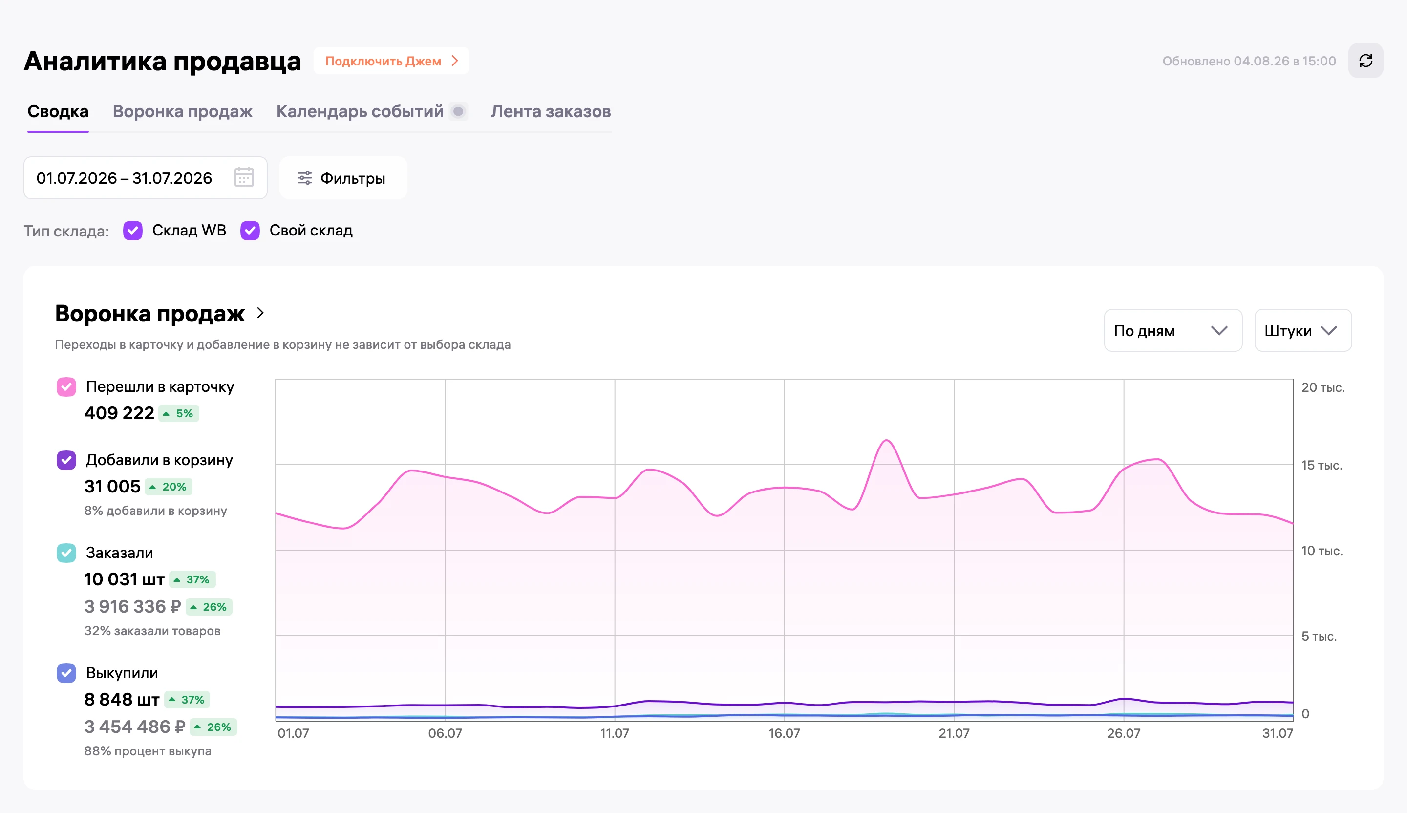Toggle the Выкупили series checkbox
1407x813 pixels.
[x=66, y=673]
